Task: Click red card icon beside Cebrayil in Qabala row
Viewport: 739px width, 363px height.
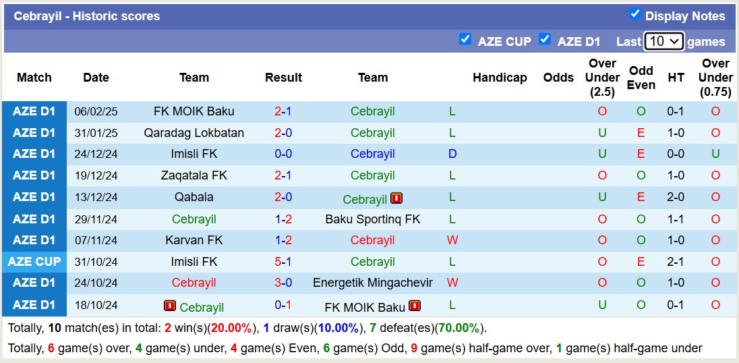Action: pyautogui.click(x=396, y=198)
